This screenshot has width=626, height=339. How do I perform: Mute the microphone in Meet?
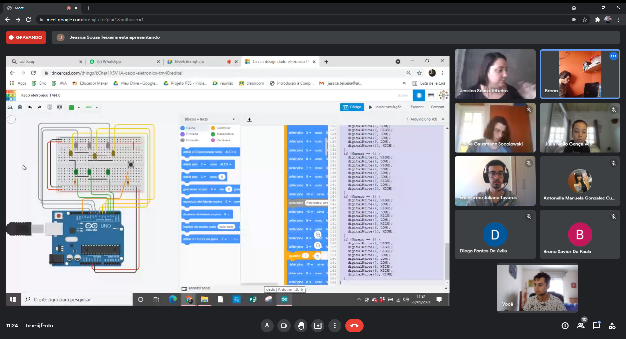pos(267,326)
